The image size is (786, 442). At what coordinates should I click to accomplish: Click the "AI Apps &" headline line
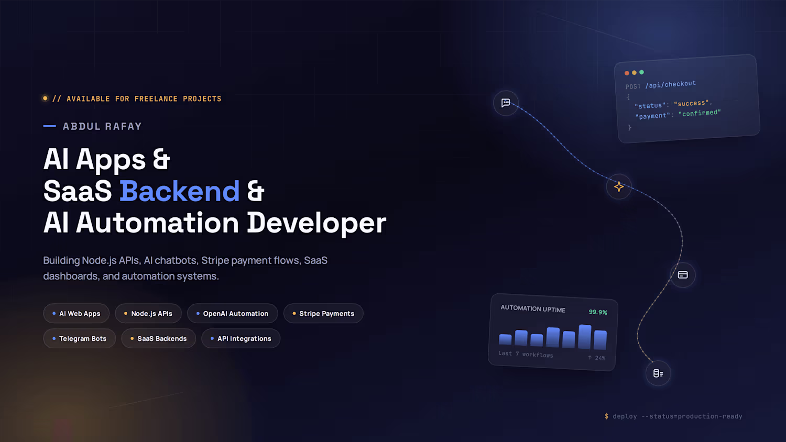pyautogui.click(x=107, y=159)
